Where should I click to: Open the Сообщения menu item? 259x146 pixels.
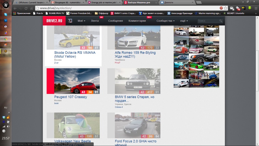click(x=115, y=21)
